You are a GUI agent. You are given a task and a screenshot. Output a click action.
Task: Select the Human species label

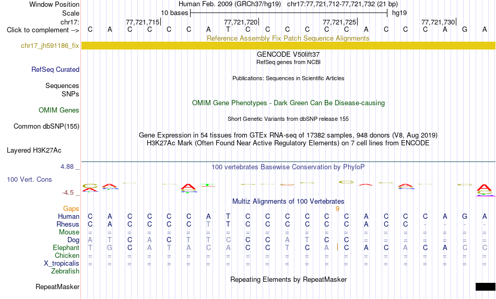pos(68,216)
